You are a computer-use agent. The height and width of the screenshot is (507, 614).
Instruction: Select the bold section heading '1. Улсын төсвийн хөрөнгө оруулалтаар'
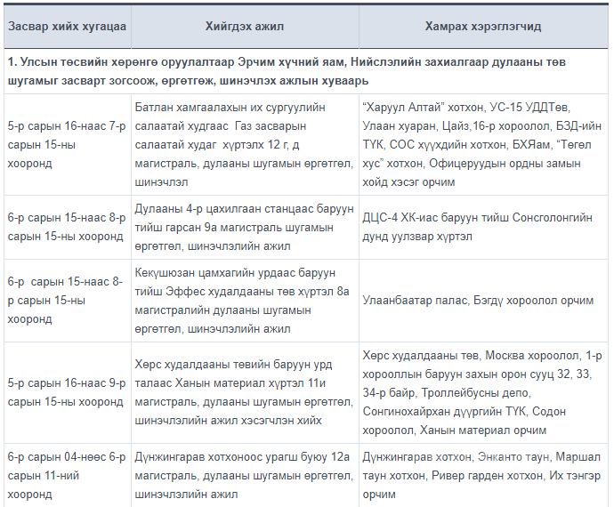click(305, 69)
